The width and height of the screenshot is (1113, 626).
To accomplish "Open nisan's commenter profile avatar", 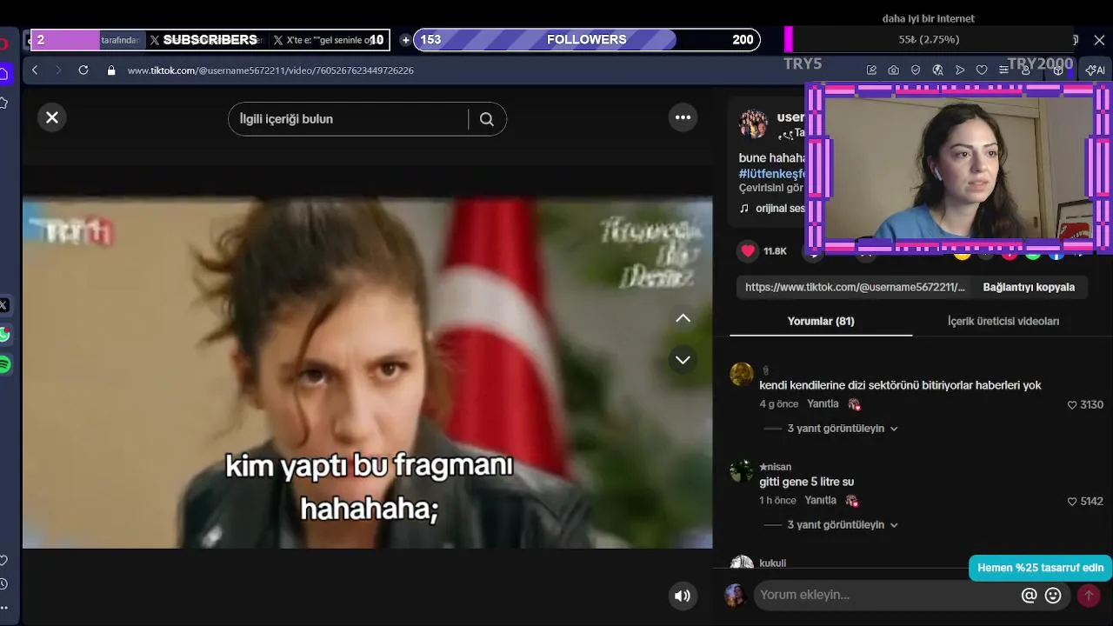I will click(x=742, y=470).
